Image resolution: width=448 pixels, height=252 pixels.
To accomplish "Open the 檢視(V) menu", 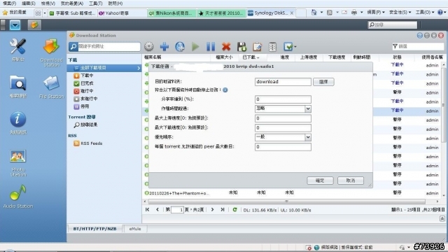I will point(48,3).
